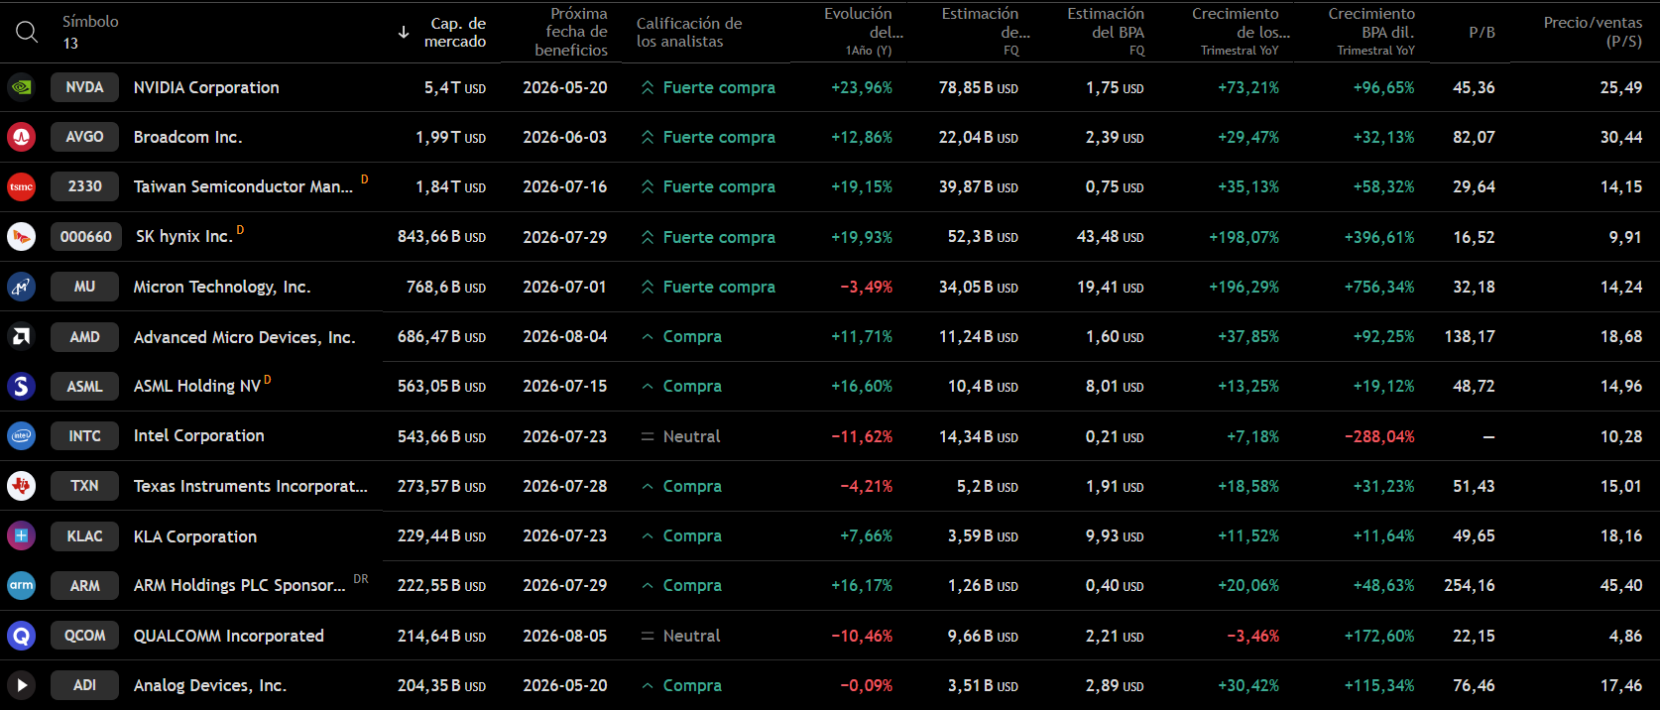The width and height of the screenshot is (1660, 710).
Task: Click the strong-buy chevron icon in Micron row
Action: coord(648,287)
